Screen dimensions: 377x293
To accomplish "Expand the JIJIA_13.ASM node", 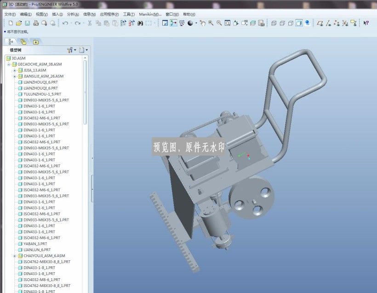I will (15, 70).
